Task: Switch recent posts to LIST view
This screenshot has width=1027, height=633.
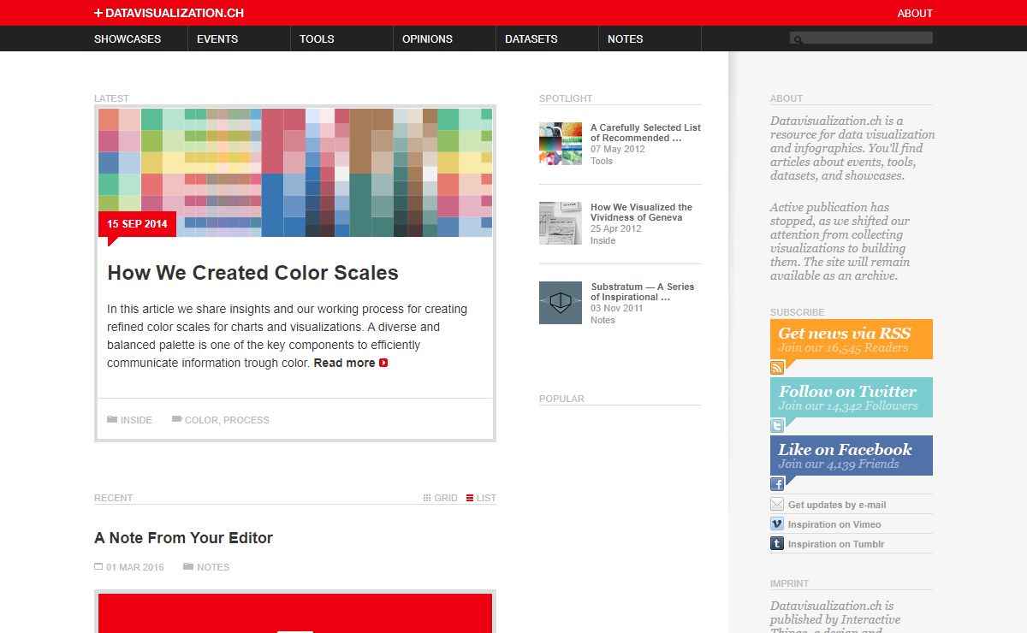Action: tap(486, 498)
